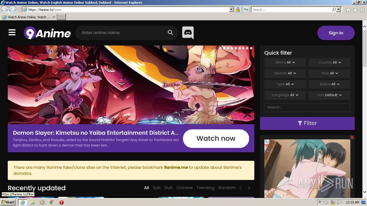The image size is (367, 206).
Task: Open Favorites star icon
Action: pos(355,10)
